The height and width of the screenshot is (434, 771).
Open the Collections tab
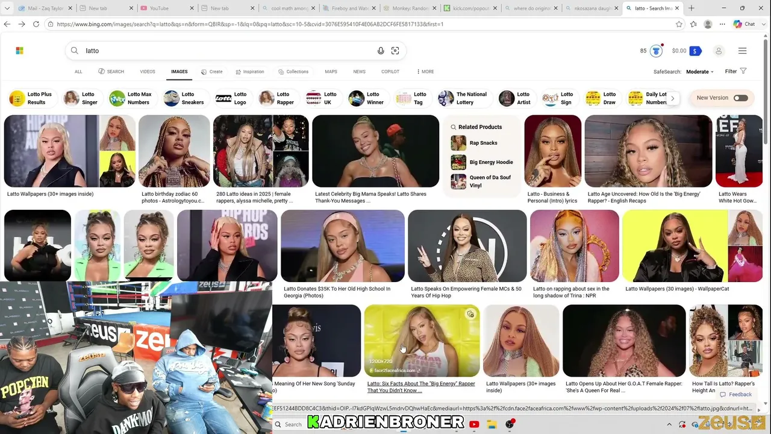293,72
